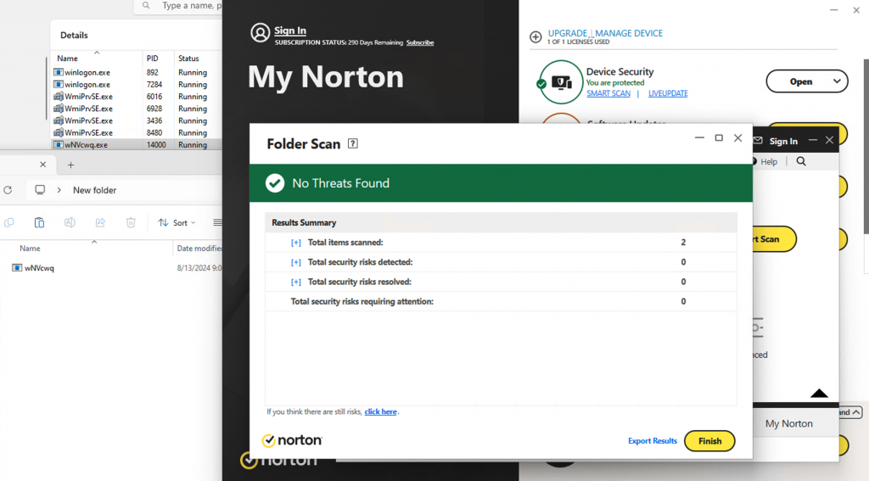This screenshot has height=481, width=869.
Task: Expand Total items scanned row
Action: (x=296, y=243)
